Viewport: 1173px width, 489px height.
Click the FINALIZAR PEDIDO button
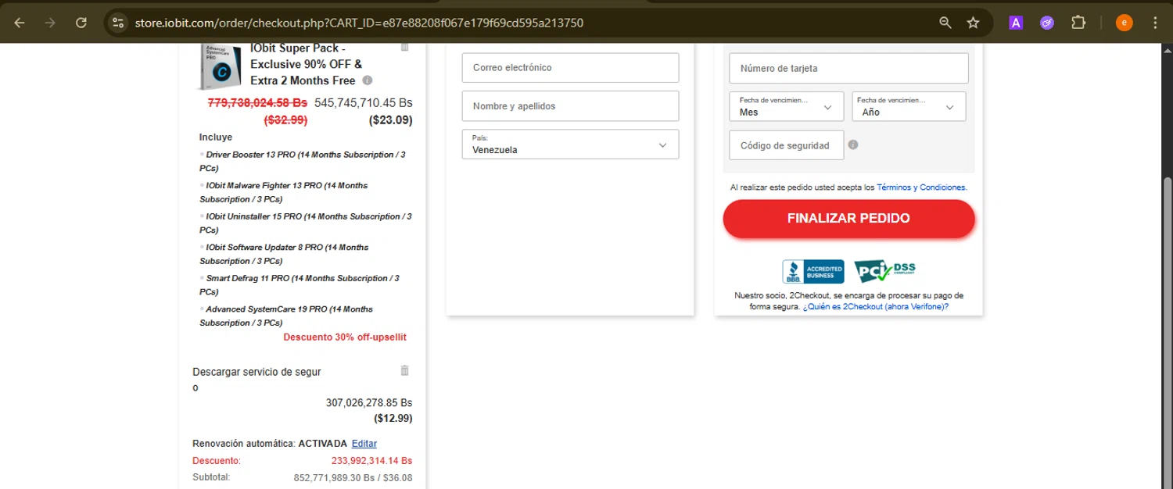[848, 219]
